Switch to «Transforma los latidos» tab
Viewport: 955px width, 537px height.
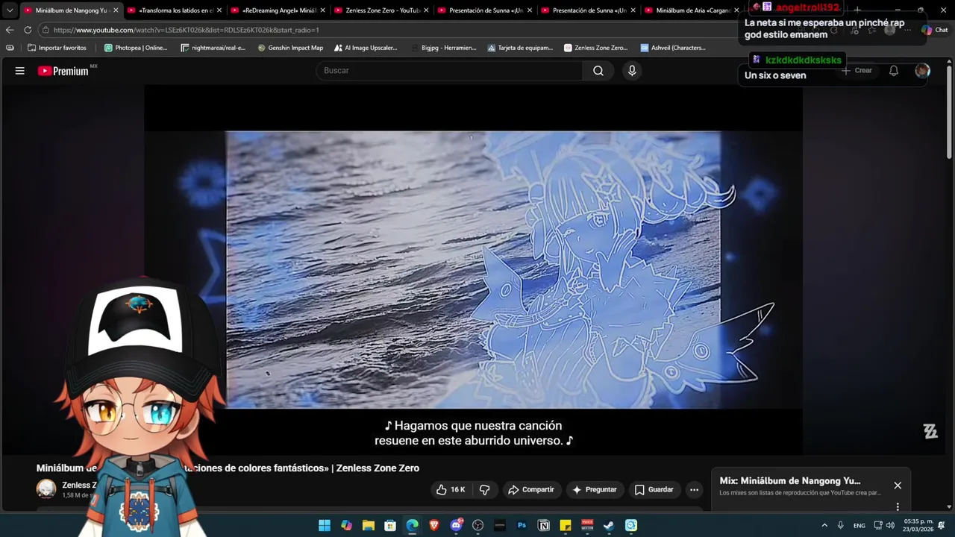(x=176, y=10)
